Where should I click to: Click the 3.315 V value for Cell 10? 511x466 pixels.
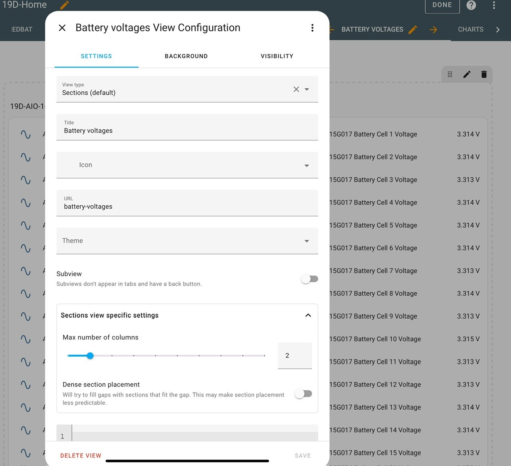point(468,339)
